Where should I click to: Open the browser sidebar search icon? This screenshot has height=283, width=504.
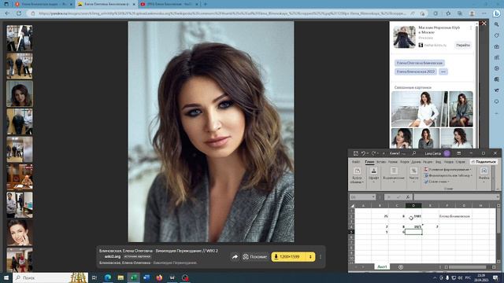tap(497, 24)
